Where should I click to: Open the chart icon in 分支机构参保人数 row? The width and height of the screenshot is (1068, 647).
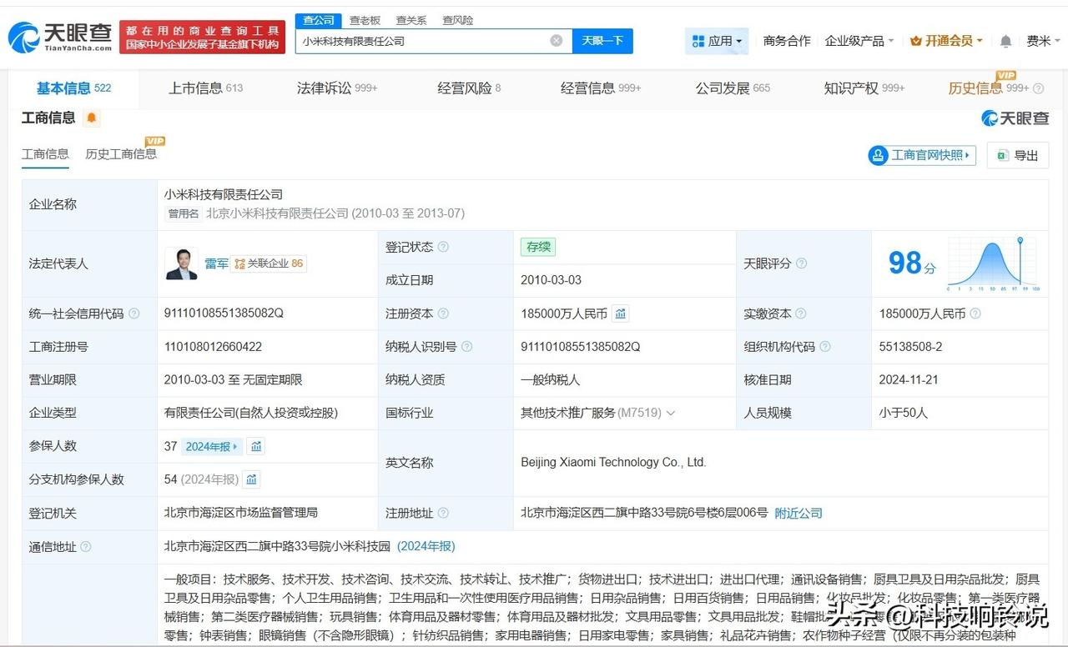pos(251,479)
